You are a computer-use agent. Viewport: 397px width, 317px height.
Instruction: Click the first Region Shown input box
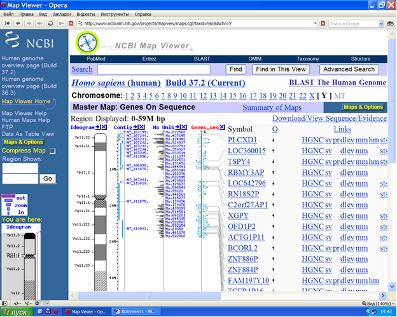pyautogui.click(x=20, y=168)
